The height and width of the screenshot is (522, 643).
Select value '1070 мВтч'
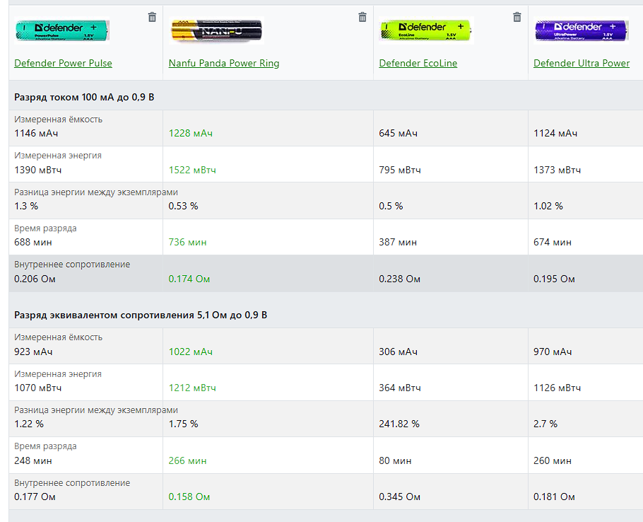pos(37,388)
